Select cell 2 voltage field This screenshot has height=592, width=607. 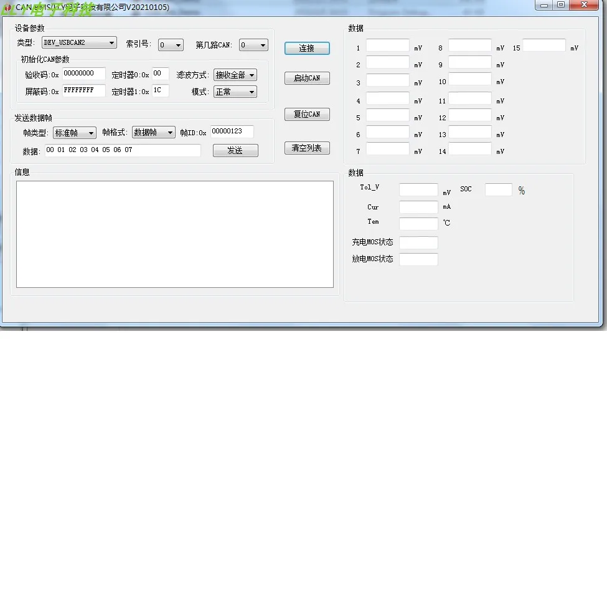(387, 62)
